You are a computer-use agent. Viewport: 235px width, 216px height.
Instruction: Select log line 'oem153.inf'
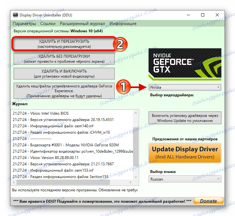pyautogui.click(x=53, y=170)
